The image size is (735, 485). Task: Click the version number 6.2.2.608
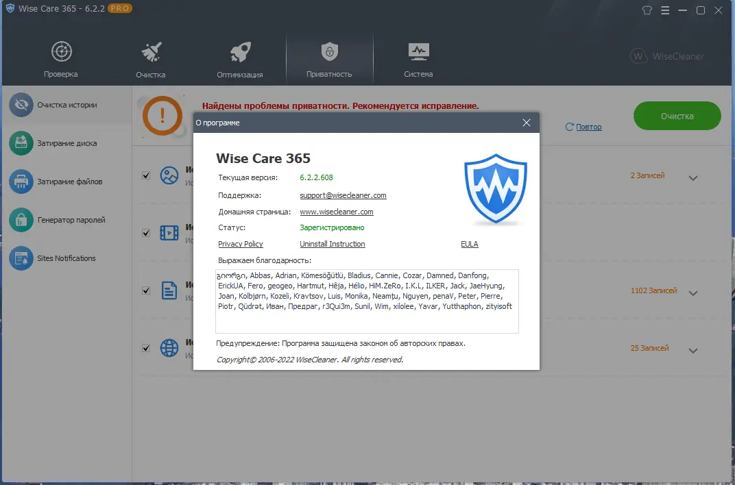click(316, 177)
